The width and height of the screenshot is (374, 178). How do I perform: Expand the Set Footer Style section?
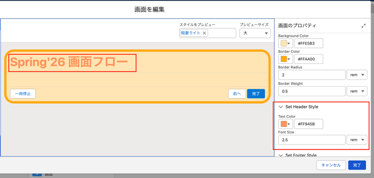pos(281,155)
